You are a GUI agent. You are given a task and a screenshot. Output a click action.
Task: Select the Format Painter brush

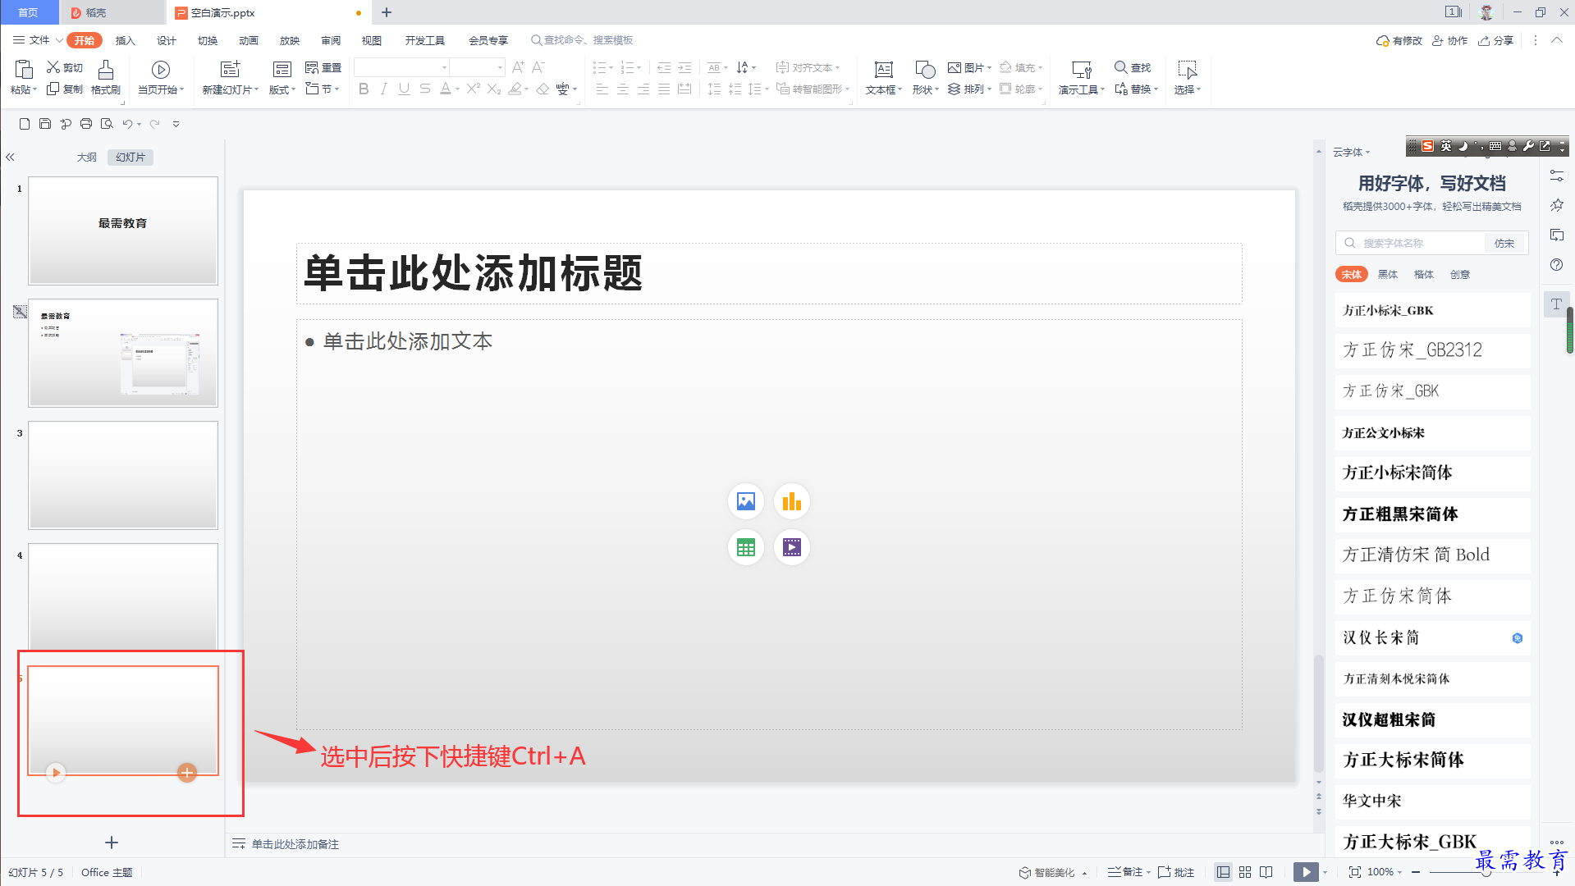106,77
